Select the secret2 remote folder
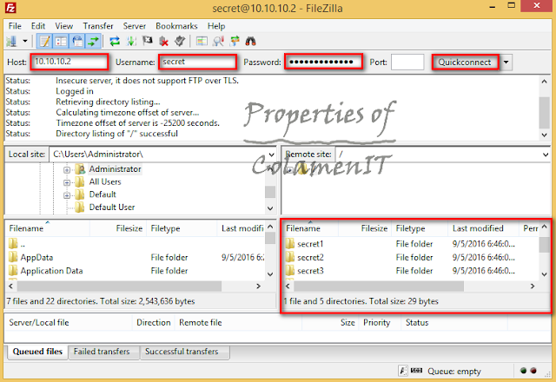The image size is (556, 382). [x=310, y=257]
